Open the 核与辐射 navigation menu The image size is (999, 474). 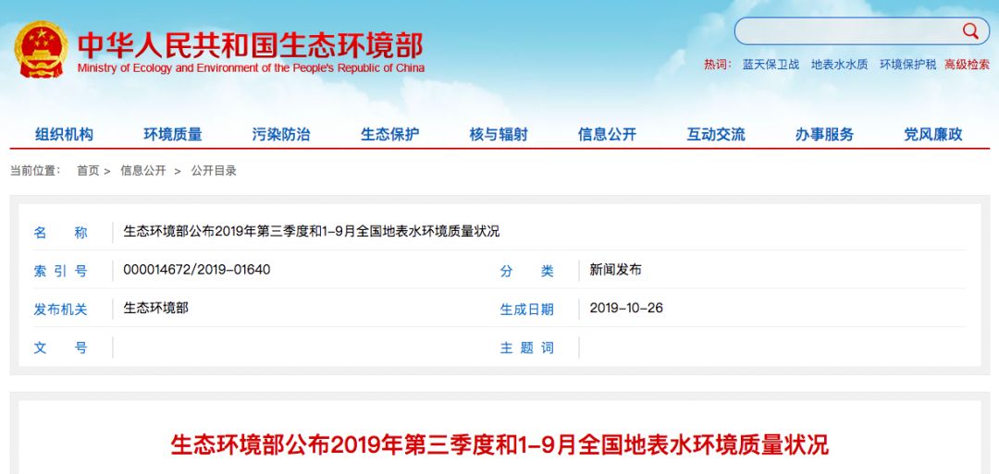[499, 134]
